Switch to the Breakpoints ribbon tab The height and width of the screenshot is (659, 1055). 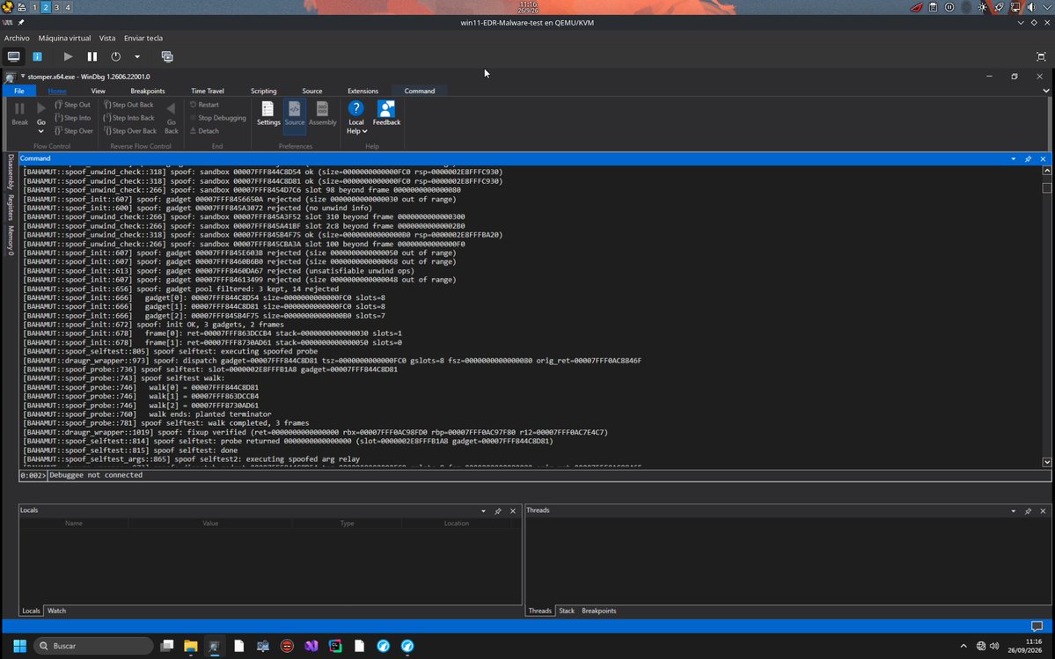[147, 91]
